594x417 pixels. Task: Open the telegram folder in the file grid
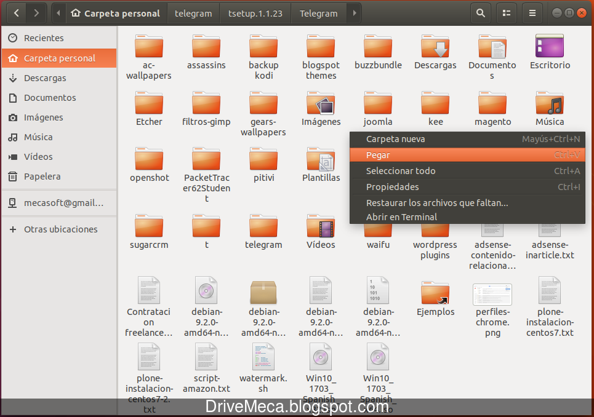[x=263, y=226]
